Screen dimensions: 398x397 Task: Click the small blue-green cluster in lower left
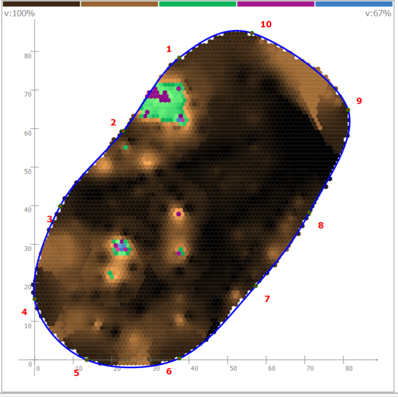tap(122, 247)
